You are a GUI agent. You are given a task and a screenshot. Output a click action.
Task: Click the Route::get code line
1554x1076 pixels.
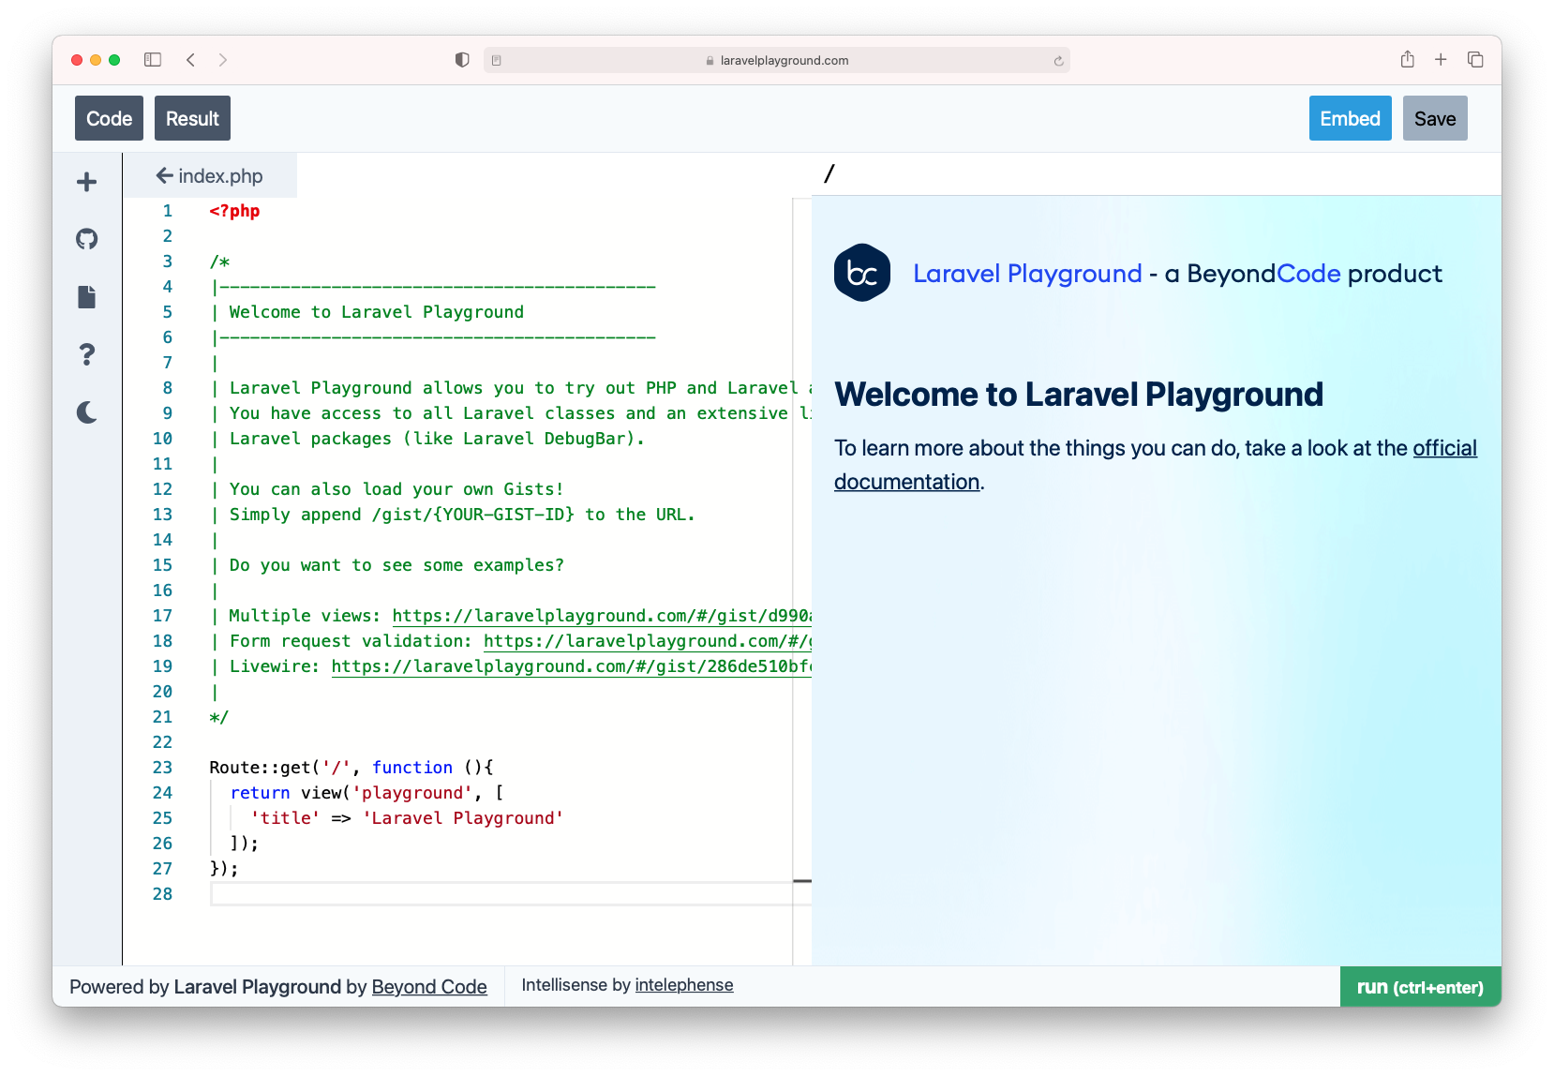351,768
